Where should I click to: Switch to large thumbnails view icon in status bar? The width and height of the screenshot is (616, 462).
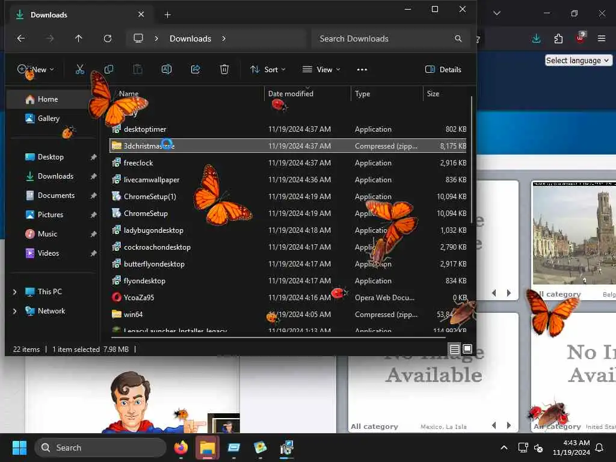467,349
